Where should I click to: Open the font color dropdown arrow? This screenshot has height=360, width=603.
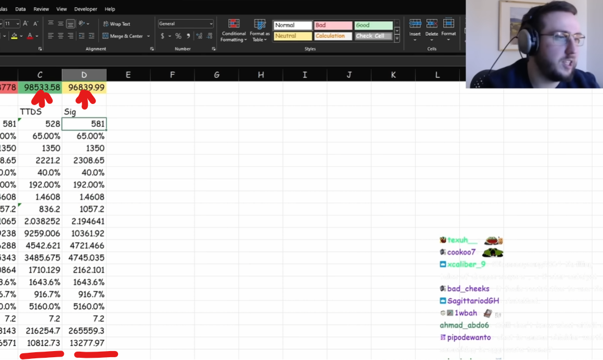pyautogui.click(x=37, y=36)
